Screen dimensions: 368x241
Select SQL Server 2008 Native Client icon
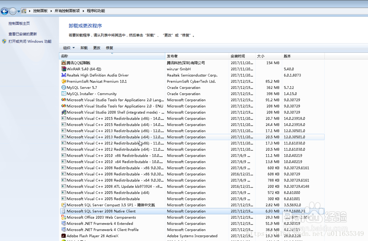(64, 211)
